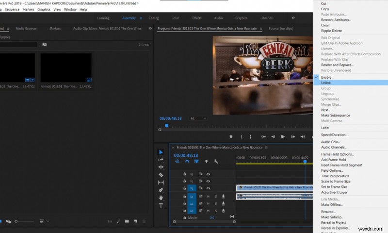Select the Type tool
The height and width of the screenshot is (233, 388).
pyautogui.click(x=161, y=206)
